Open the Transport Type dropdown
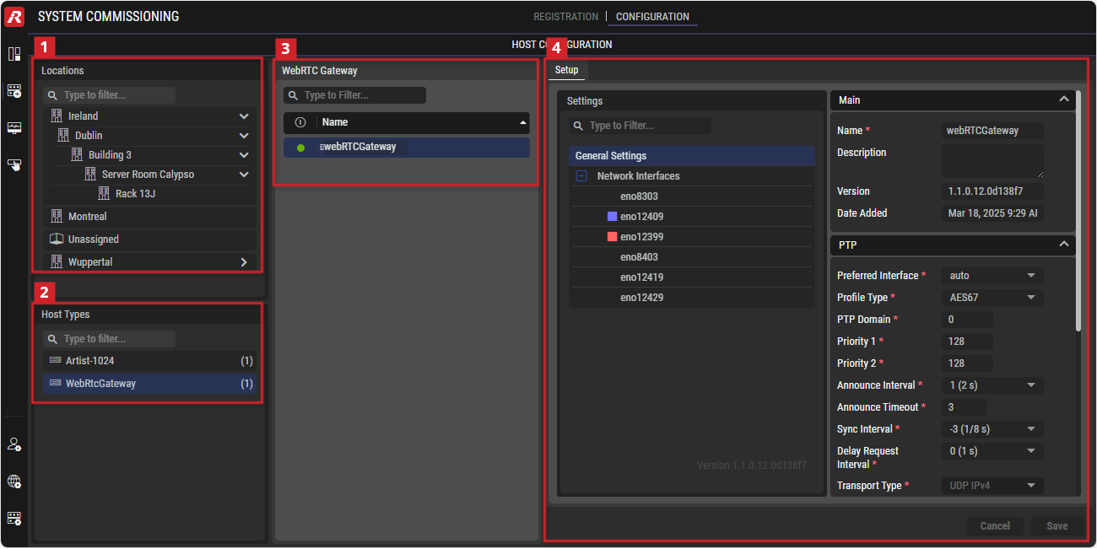 click(x=992, y=486)
